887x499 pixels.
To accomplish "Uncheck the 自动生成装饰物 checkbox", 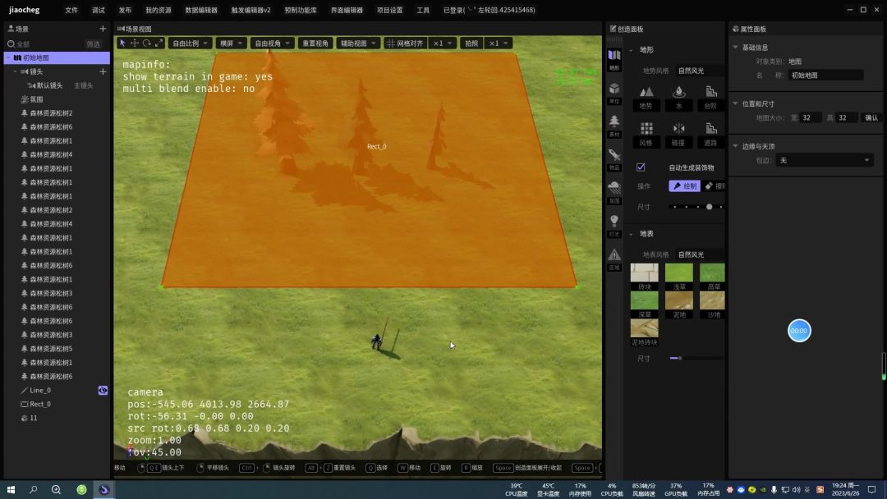I will (641, 167).
